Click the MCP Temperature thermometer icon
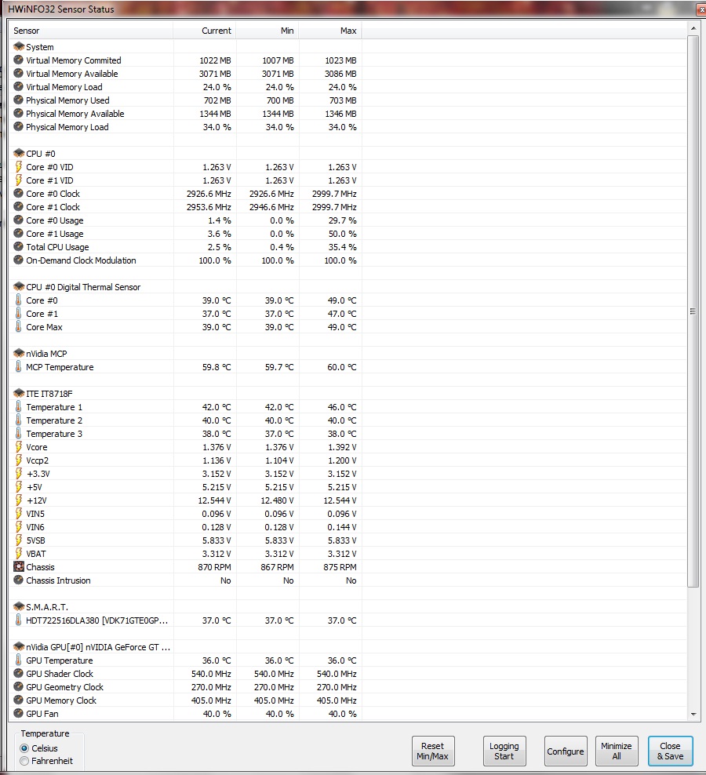This screenshot has height=775, width=706. point(18,367)
